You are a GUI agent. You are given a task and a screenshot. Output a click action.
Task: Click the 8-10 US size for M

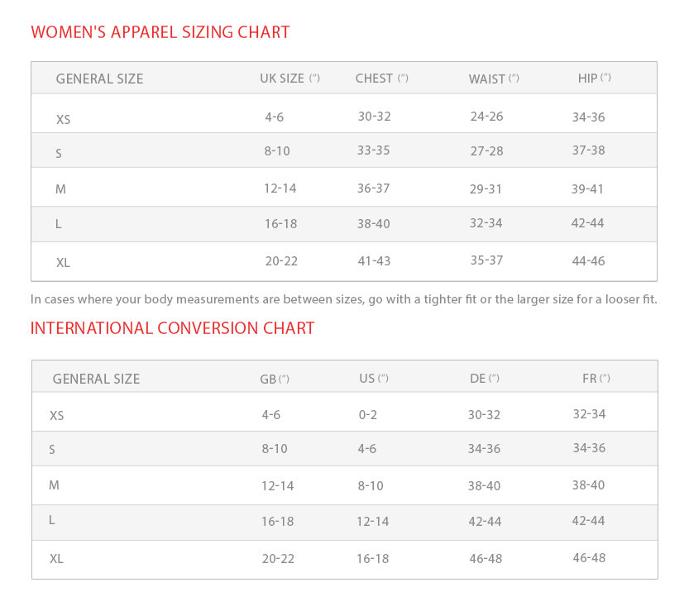(371, 486)
